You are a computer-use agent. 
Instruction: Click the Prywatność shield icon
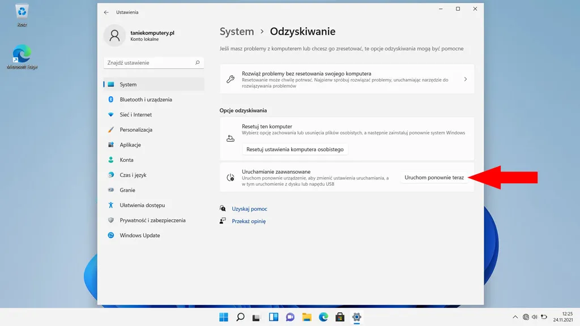110,220
